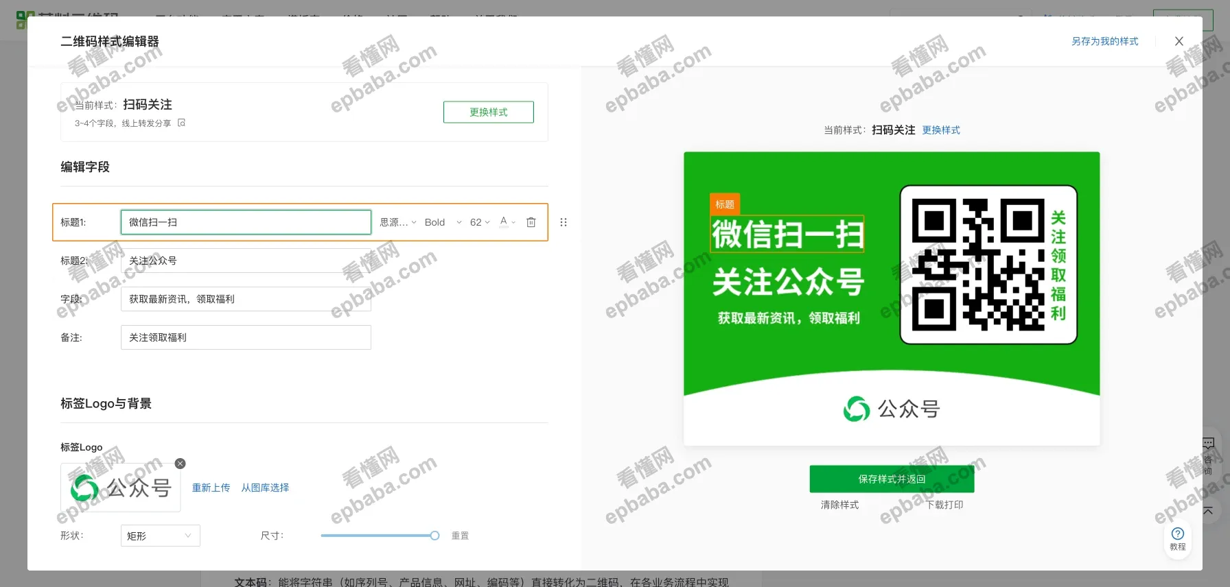Screen dimensions: 1230x587
Task: Click the 标题1 input containing 微信扫一扫
Action: (x=246, y=222)
